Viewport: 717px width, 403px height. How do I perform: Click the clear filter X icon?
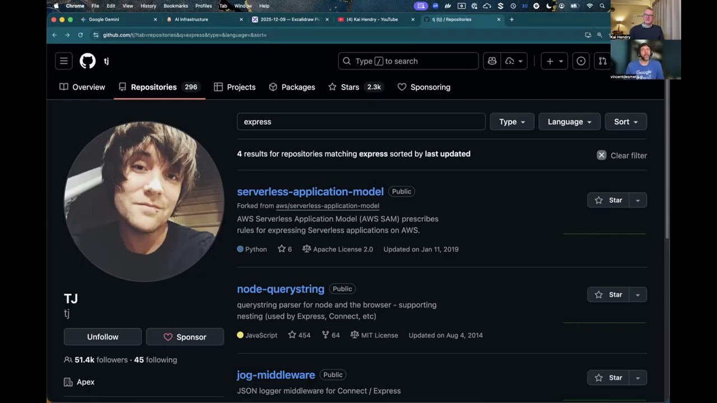601,156
